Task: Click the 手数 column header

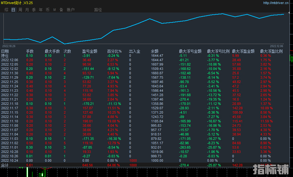Action: pyautogui.click(x=30, y=51)
